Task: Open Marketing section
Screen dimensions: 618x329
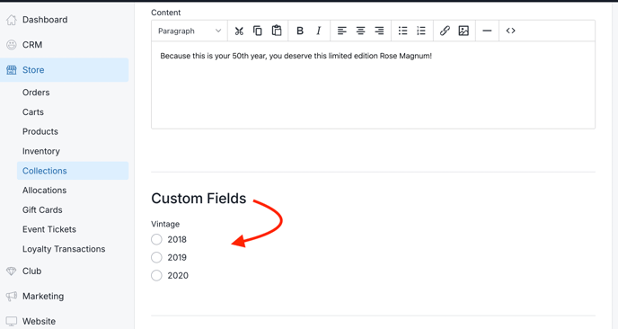Action: [43, 297]
